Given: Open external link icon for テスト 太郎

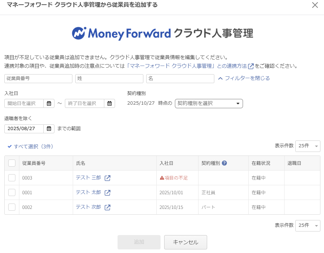Looking at the screenshot, I should [108, 193].
